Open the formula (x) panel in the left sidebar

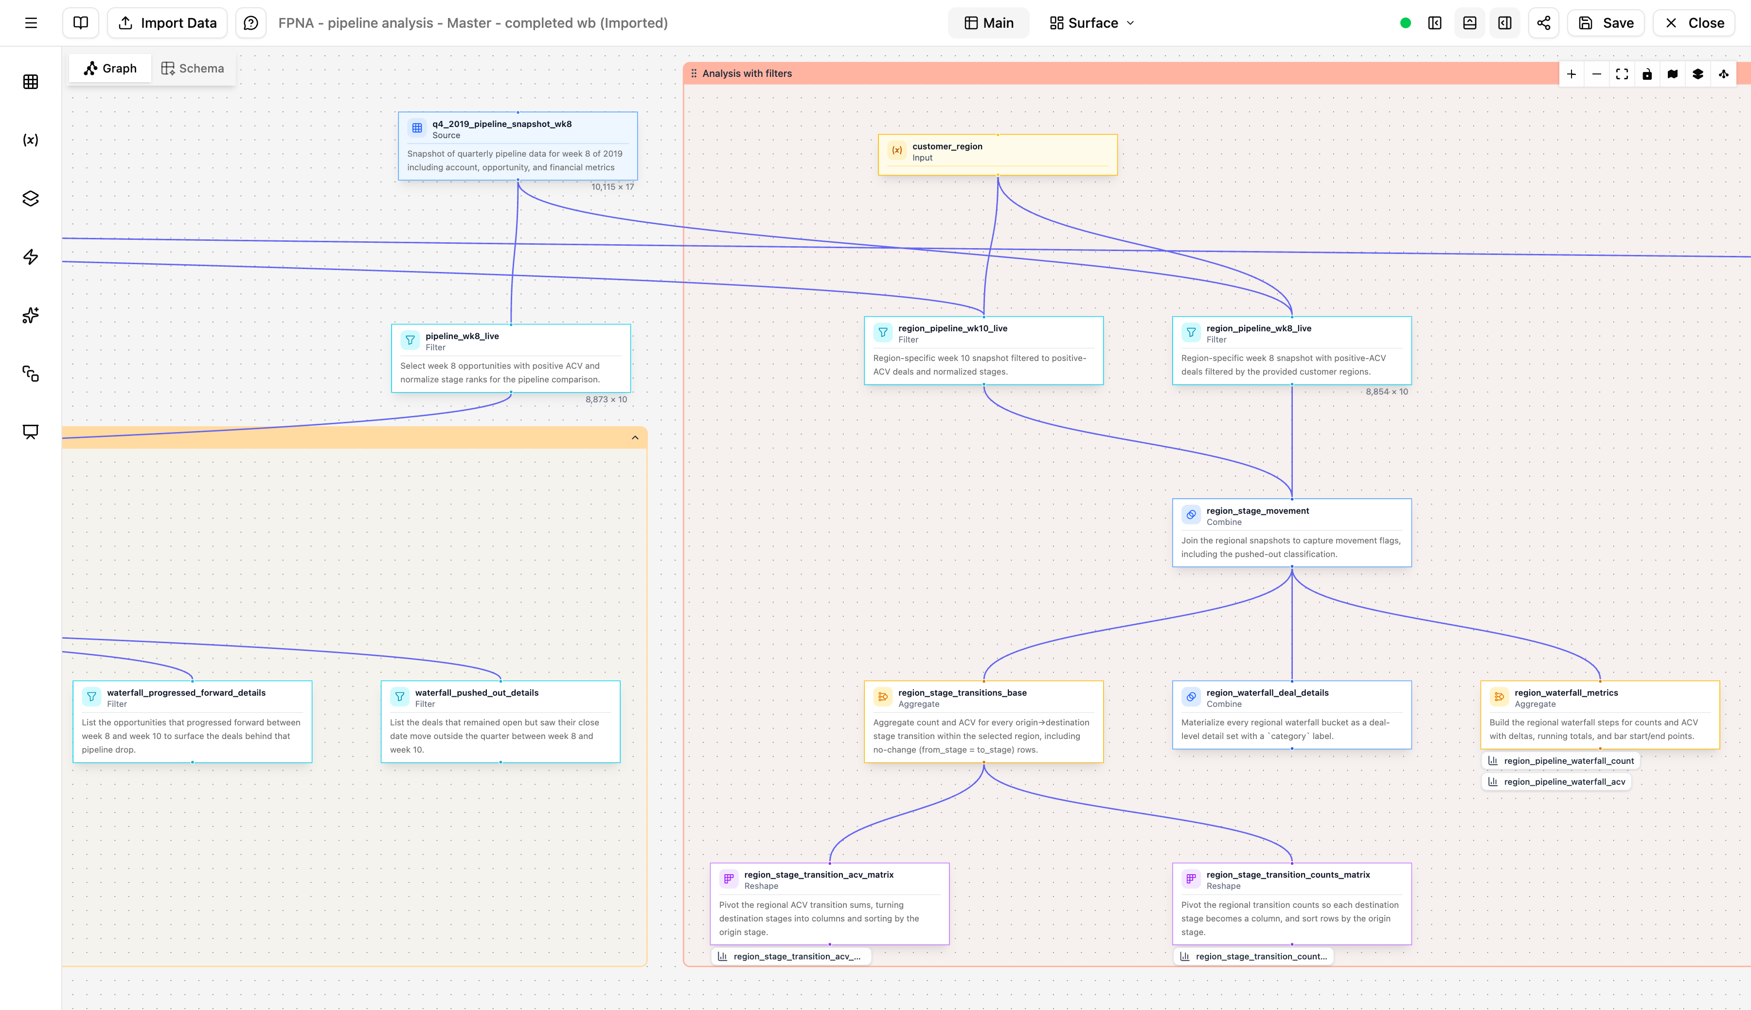pos(31,140)
